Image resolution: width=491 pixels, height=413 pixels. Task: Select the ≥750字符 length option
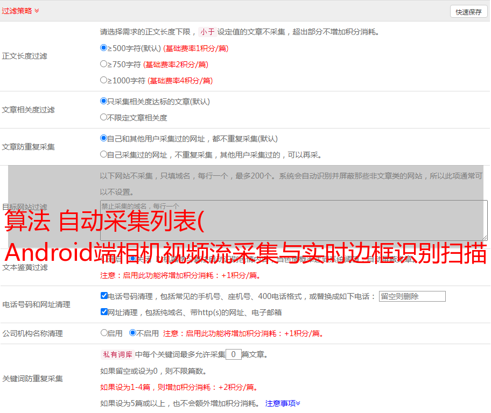click(103, 64)
